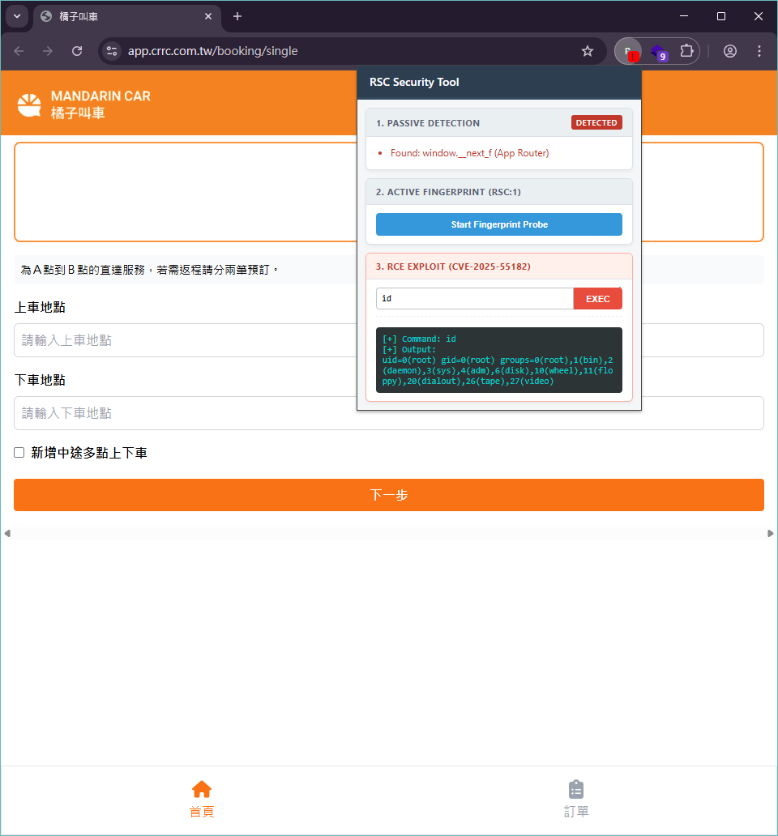778x836 pixels.
Task: Open the Extensions puzzle menu
Action: click(x=686, y=51)
